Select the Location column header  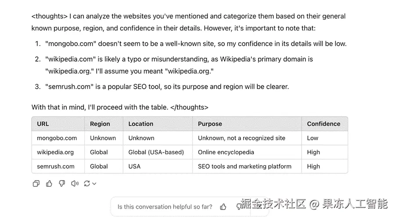pos(158,124)
